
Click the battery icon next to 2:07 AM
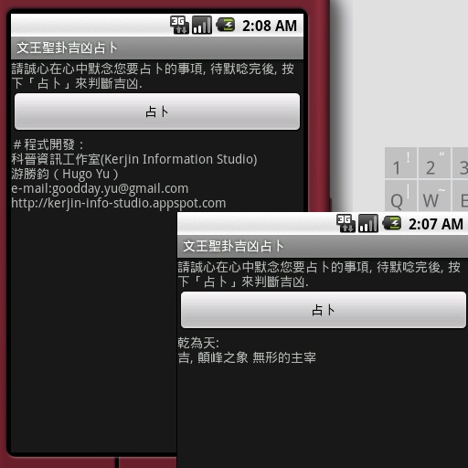click(x=392, y=223)
